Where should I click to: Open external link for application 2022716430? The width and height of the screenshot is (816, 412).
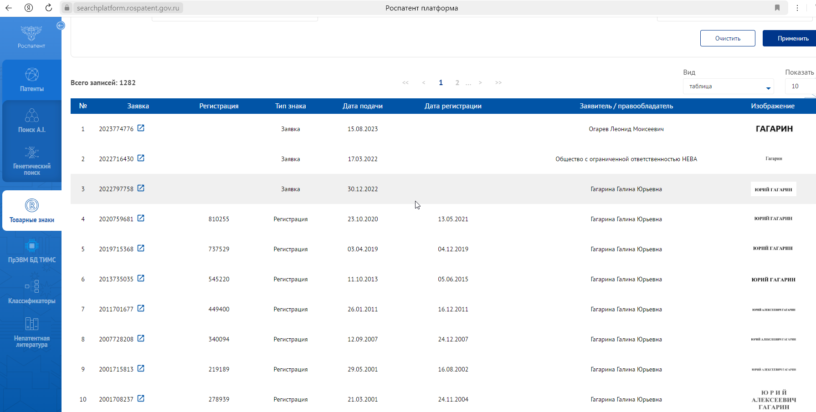point(141,158)
